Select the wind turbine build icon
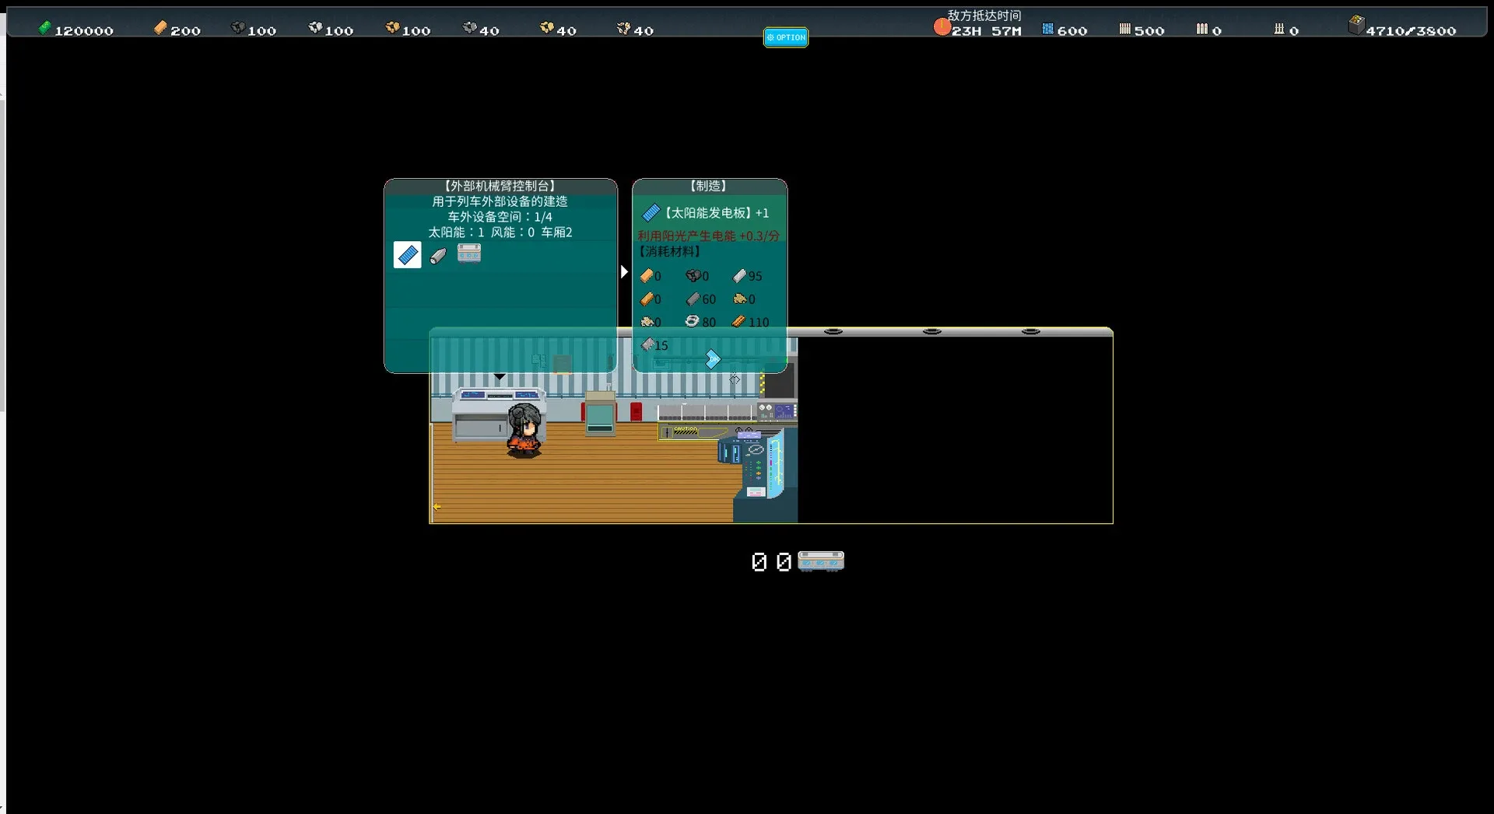This screenshot has height=814, width=1494. click(438, 255)
